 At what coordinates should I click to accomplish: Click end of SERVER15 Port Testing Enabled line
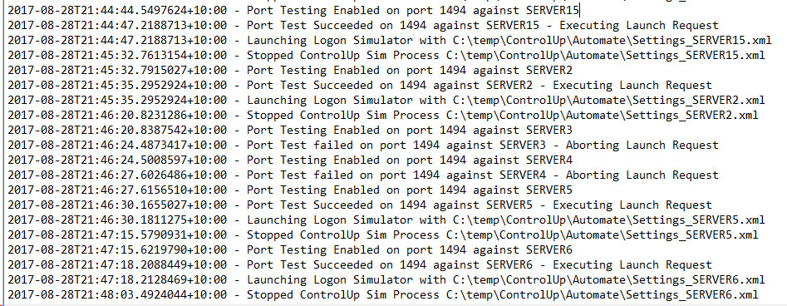579,10
